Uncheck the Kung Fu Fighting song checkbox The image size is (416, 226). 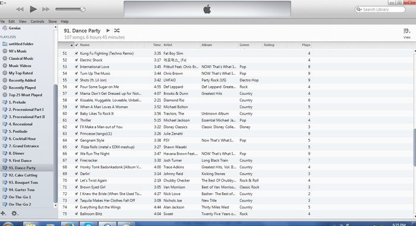pos(77,53)
